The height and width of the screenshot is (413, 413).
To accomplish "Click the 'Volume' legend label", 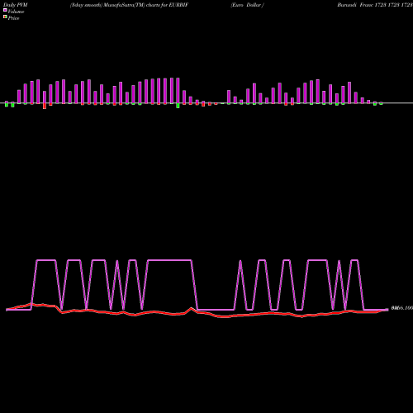I will click(16, 12).
